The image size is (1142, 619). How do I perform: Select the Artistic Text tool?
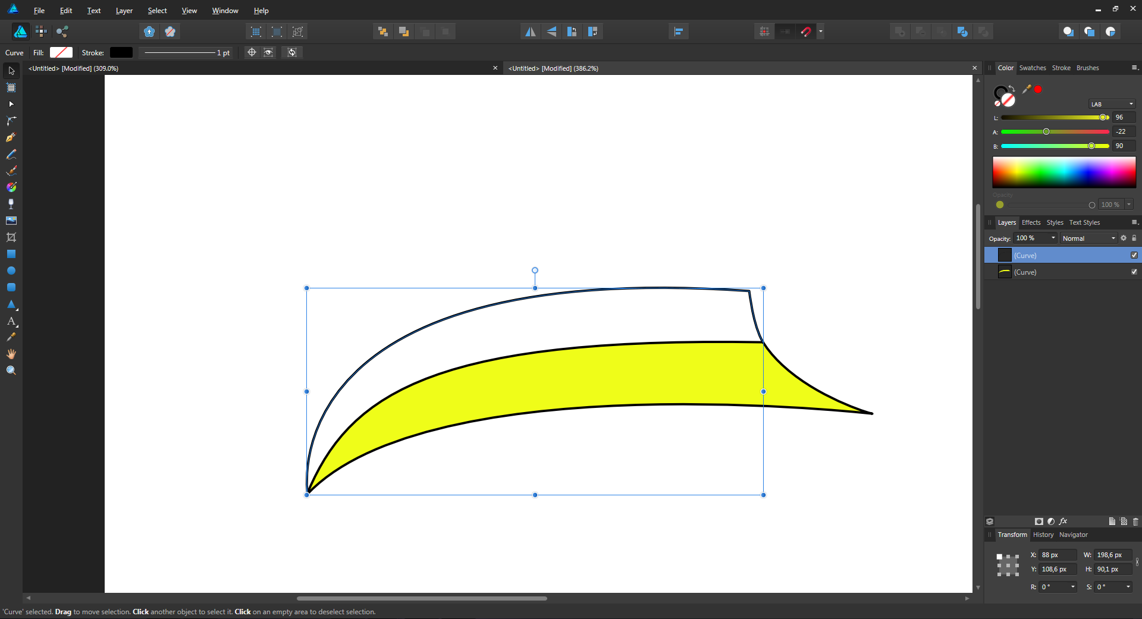[11, 321]
